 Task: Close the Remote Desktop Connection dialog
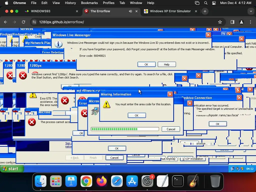(x=239, y=98)
